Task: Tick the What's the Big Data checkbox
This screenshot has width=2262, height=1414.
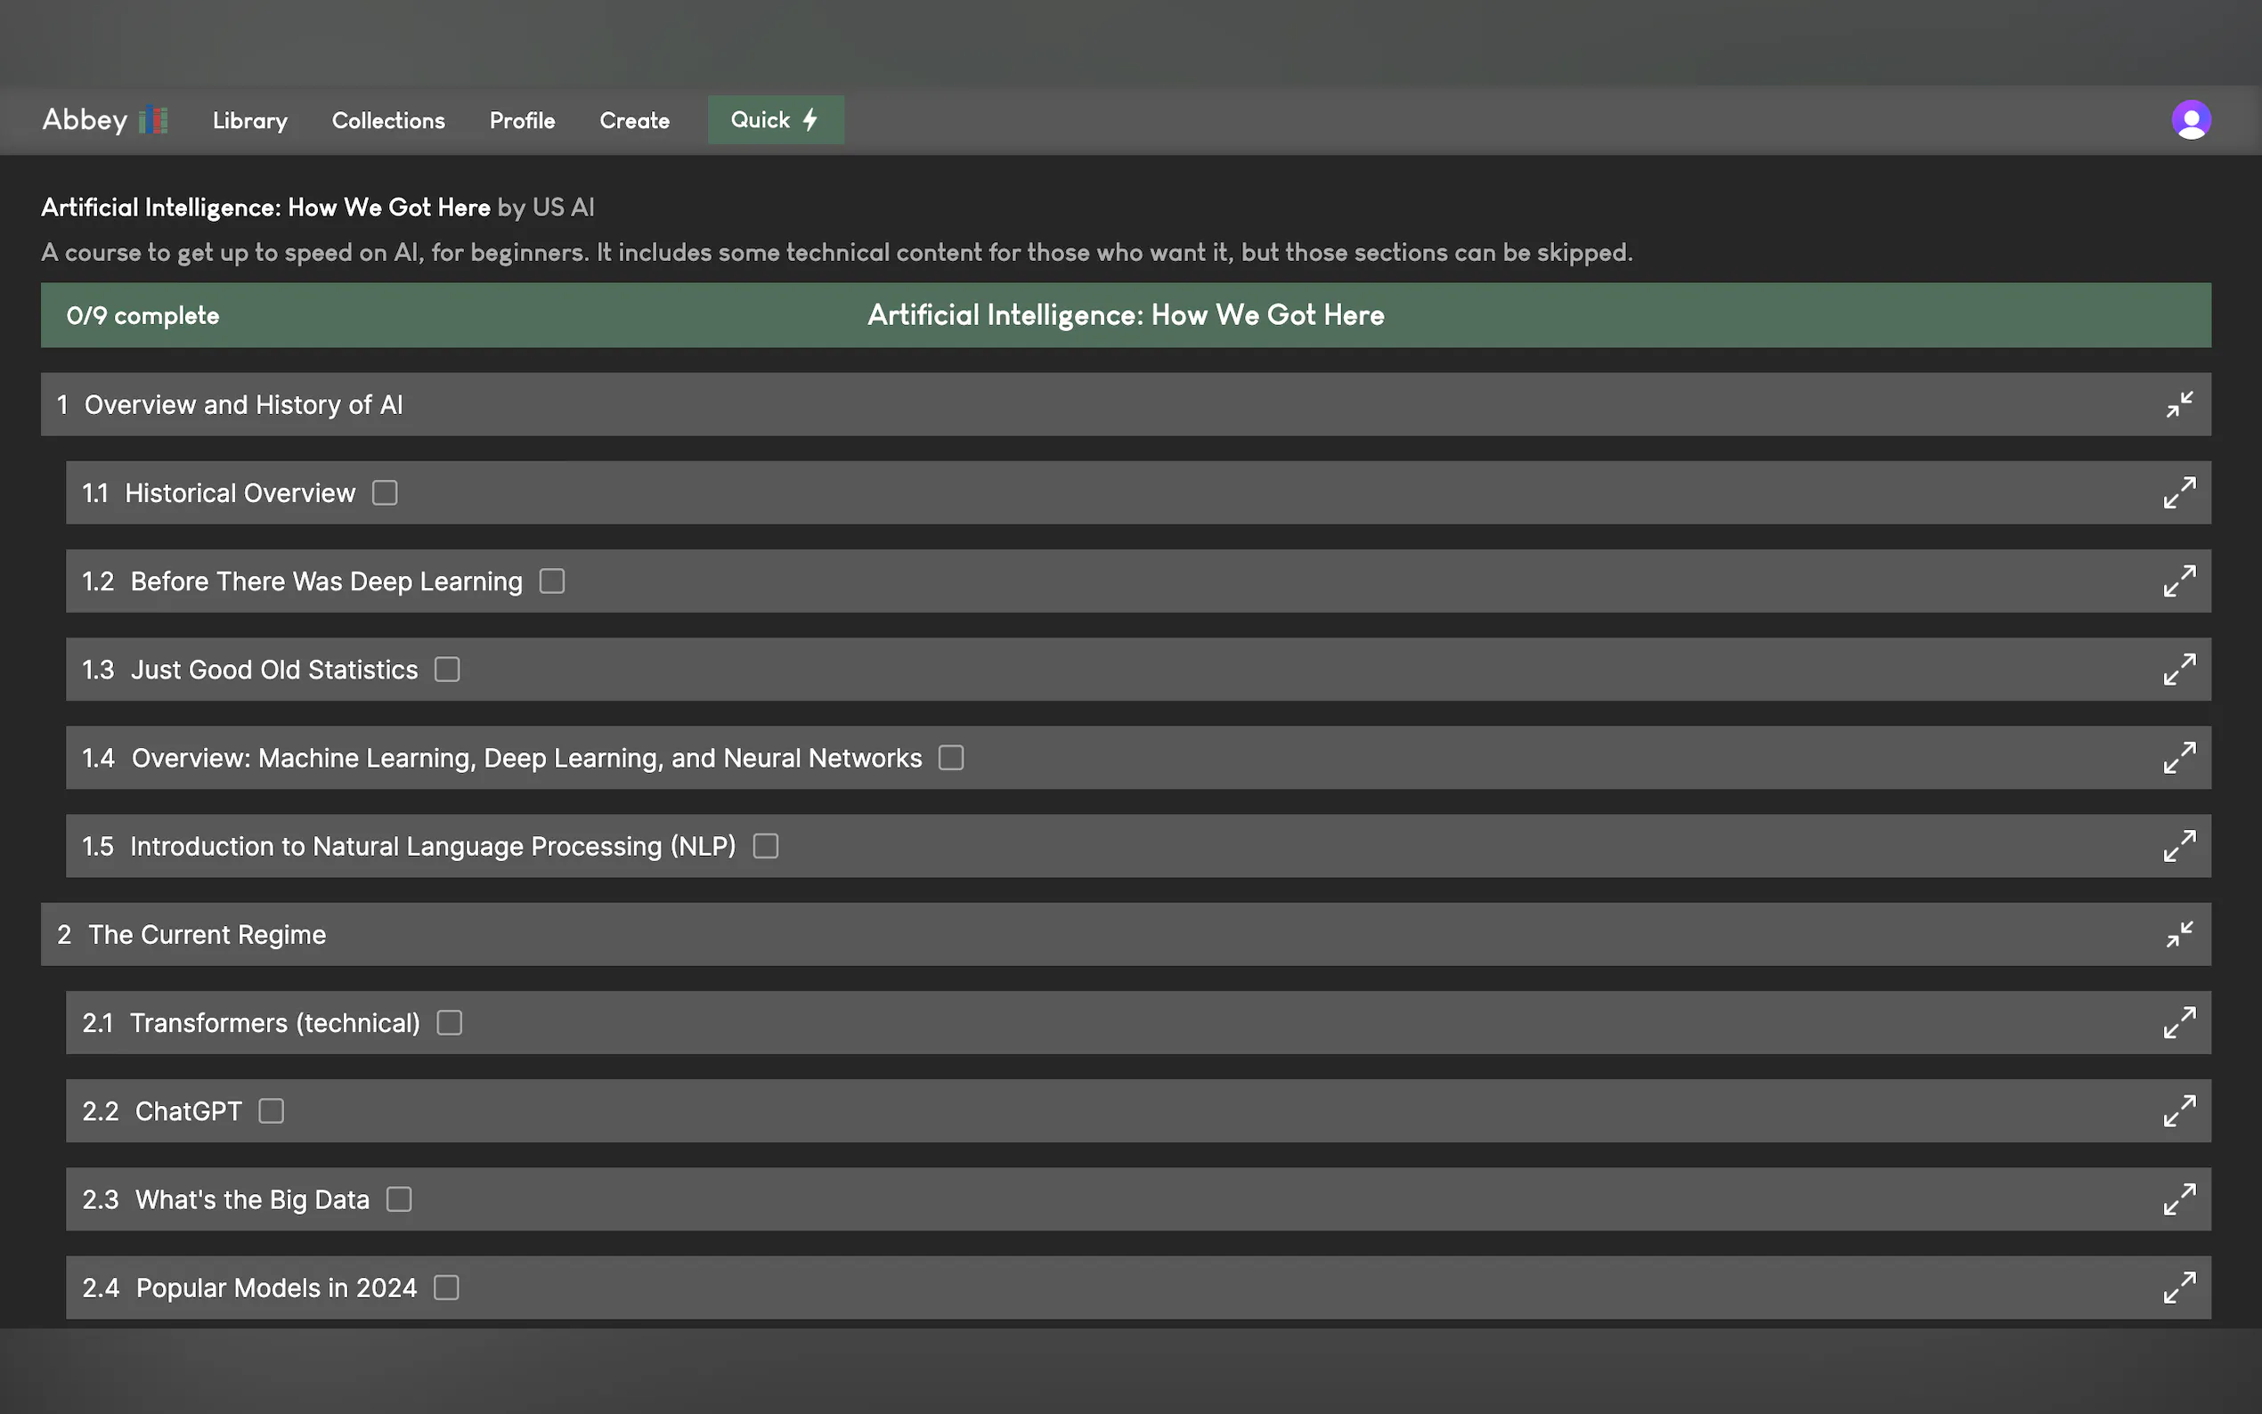Action: point(399,1199)
